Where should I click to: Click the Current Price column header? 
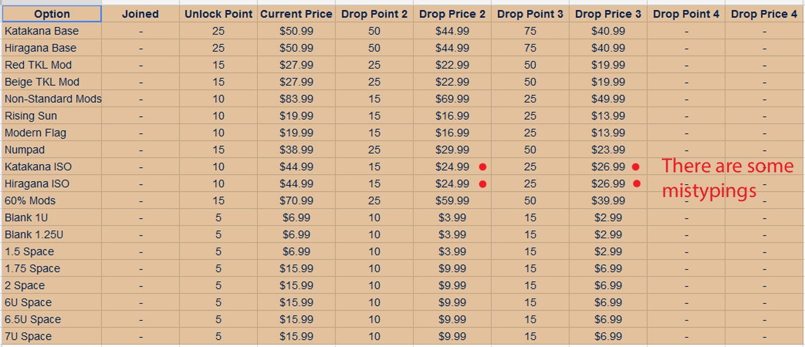296,14
